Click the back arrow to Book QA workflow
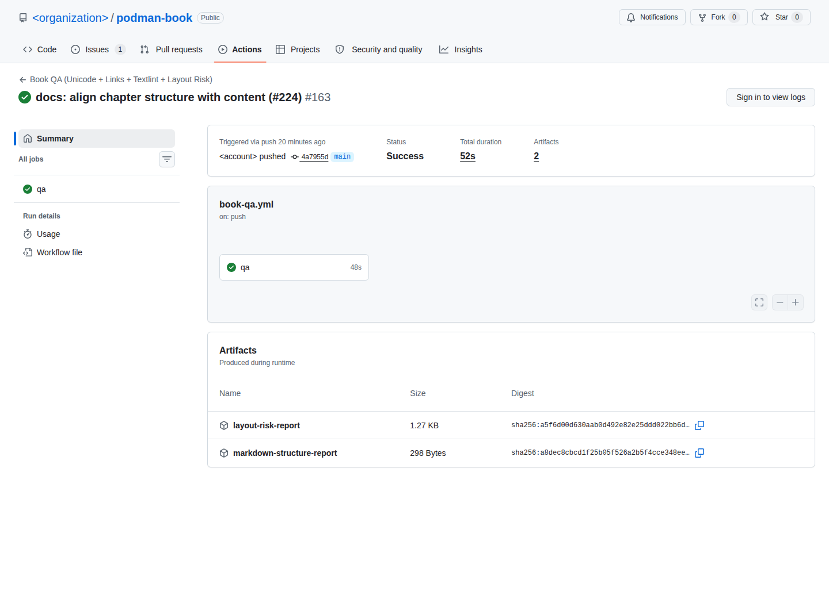 coord(22,80)
